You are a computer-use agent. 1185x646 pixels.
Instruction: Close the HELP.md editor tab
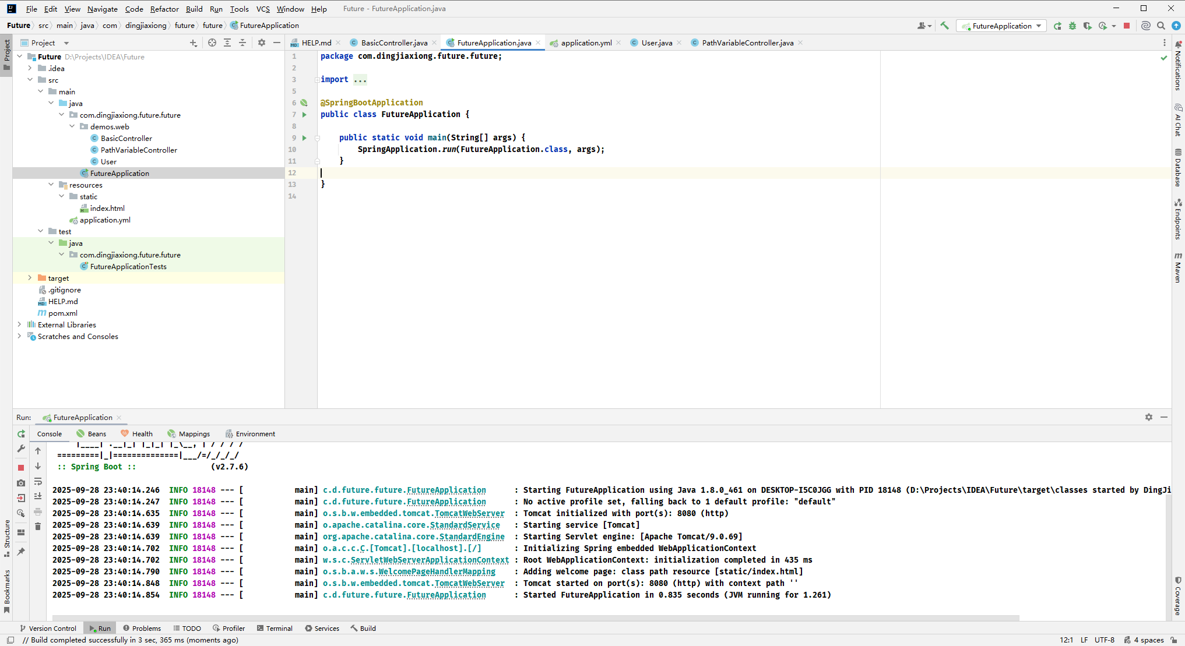(338, 43)
